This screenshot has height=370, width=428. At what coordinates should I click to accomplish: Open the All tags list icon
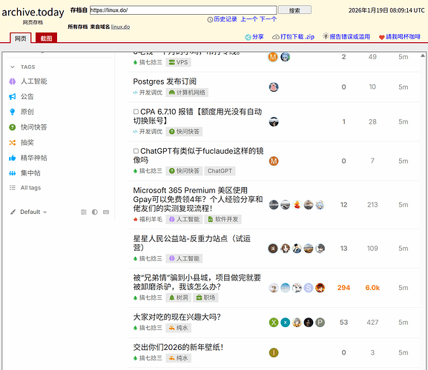pyautogui.click(x=13, y=187)
